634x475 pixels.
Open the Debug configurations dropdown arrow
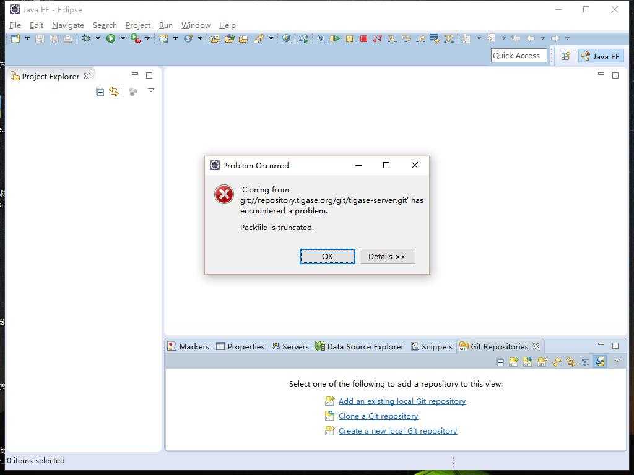coord(97,38)
